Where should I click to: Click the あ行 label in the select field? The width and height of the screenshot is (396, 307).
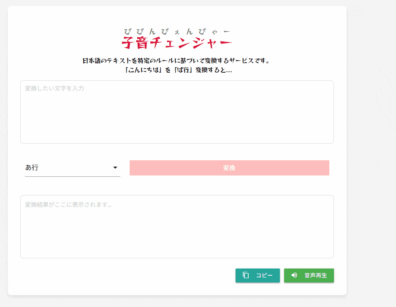pyautogui.click(x=32, y=167)
